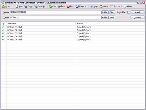Click result D:\test\2\2.mht
The width and height of the screenshot is (146, 110).
(84, 30)
